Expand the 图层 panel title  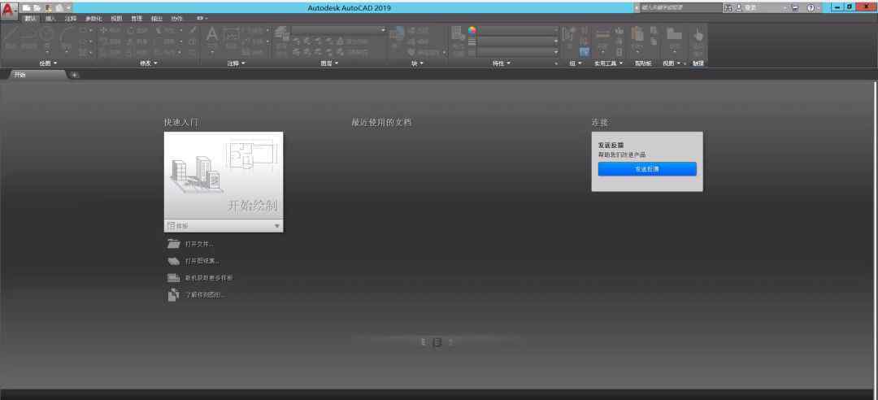[x=328, y=63]
